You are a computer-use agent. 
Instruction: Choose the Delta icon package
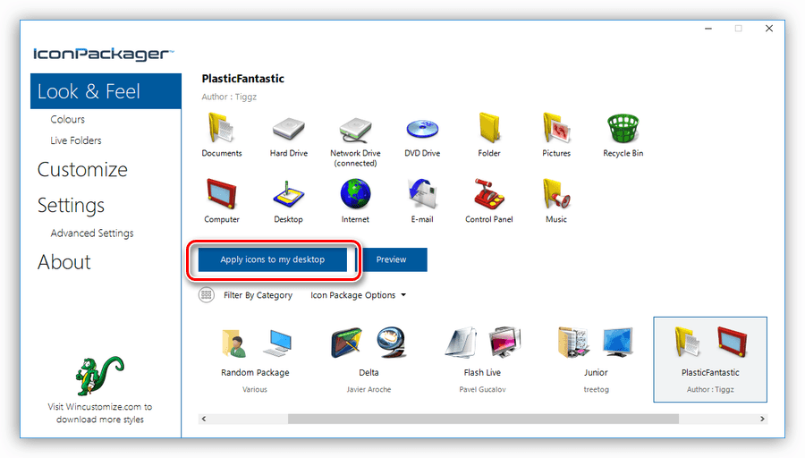point(369,360)
